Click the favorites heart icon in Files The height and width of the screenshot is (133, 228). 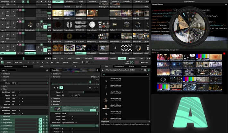[145, 70]
